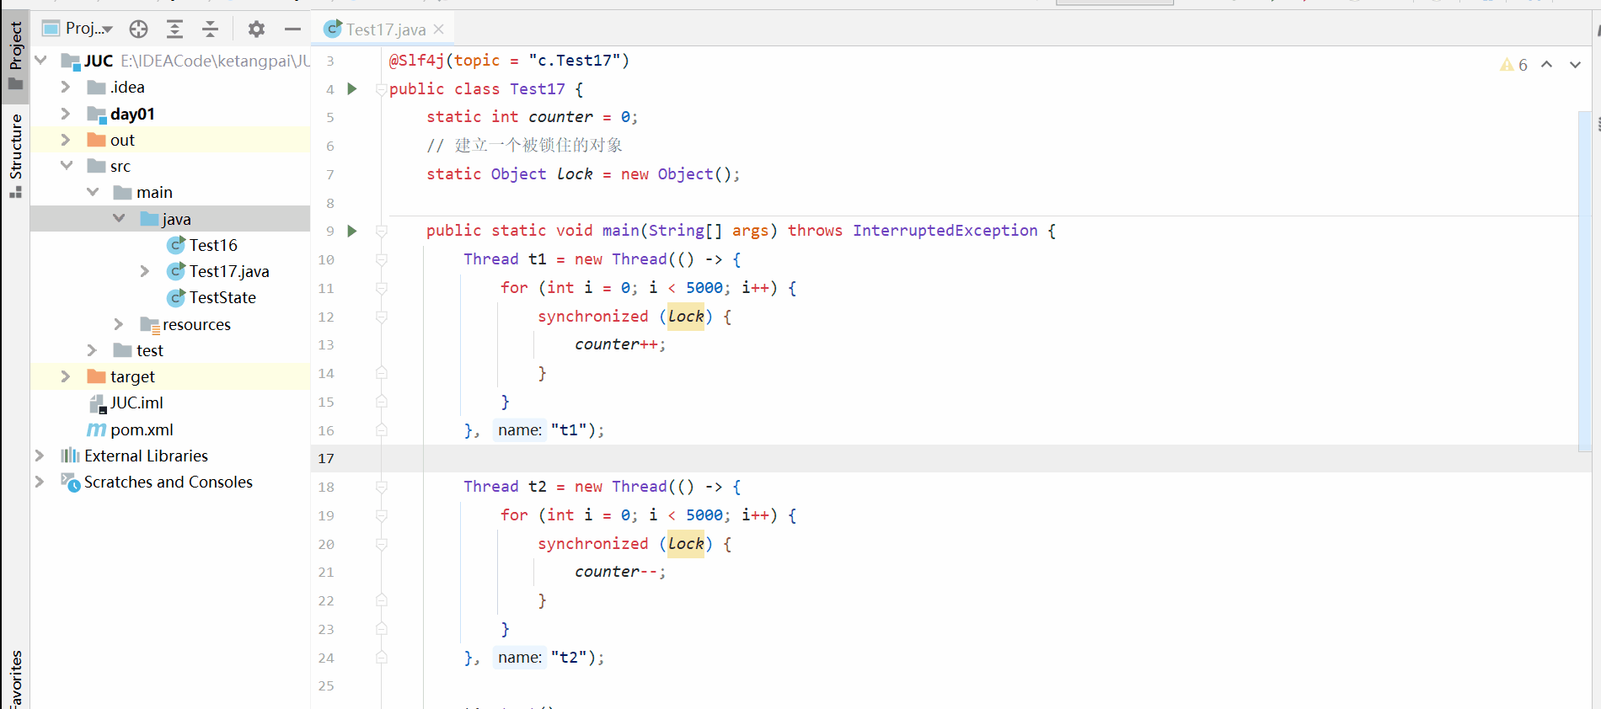Click the out folder icon
The width and height of the screenshot is (1601, 709).
[x=97, y=140]
